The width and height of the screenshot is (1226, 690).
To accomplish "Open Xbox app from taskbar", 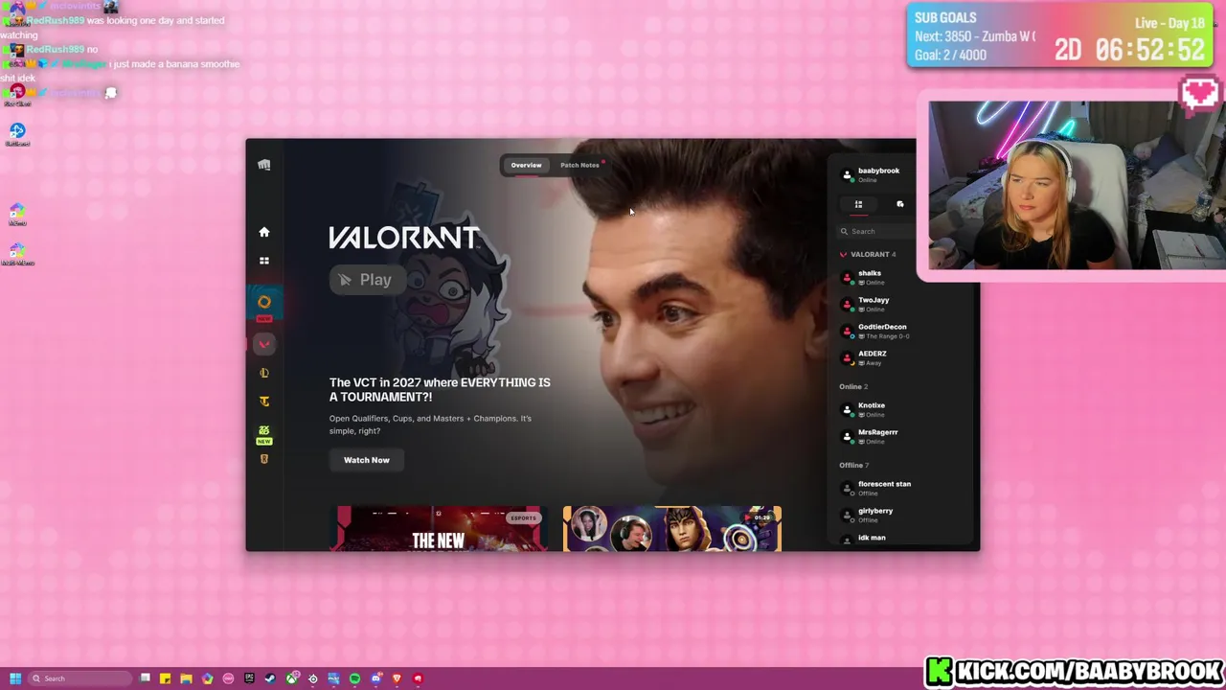I will tap(291, 678).
